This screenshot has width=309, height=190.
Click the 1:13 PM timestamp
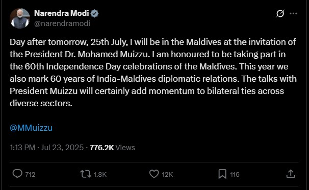pyautogui.click(x=22, y=148)
